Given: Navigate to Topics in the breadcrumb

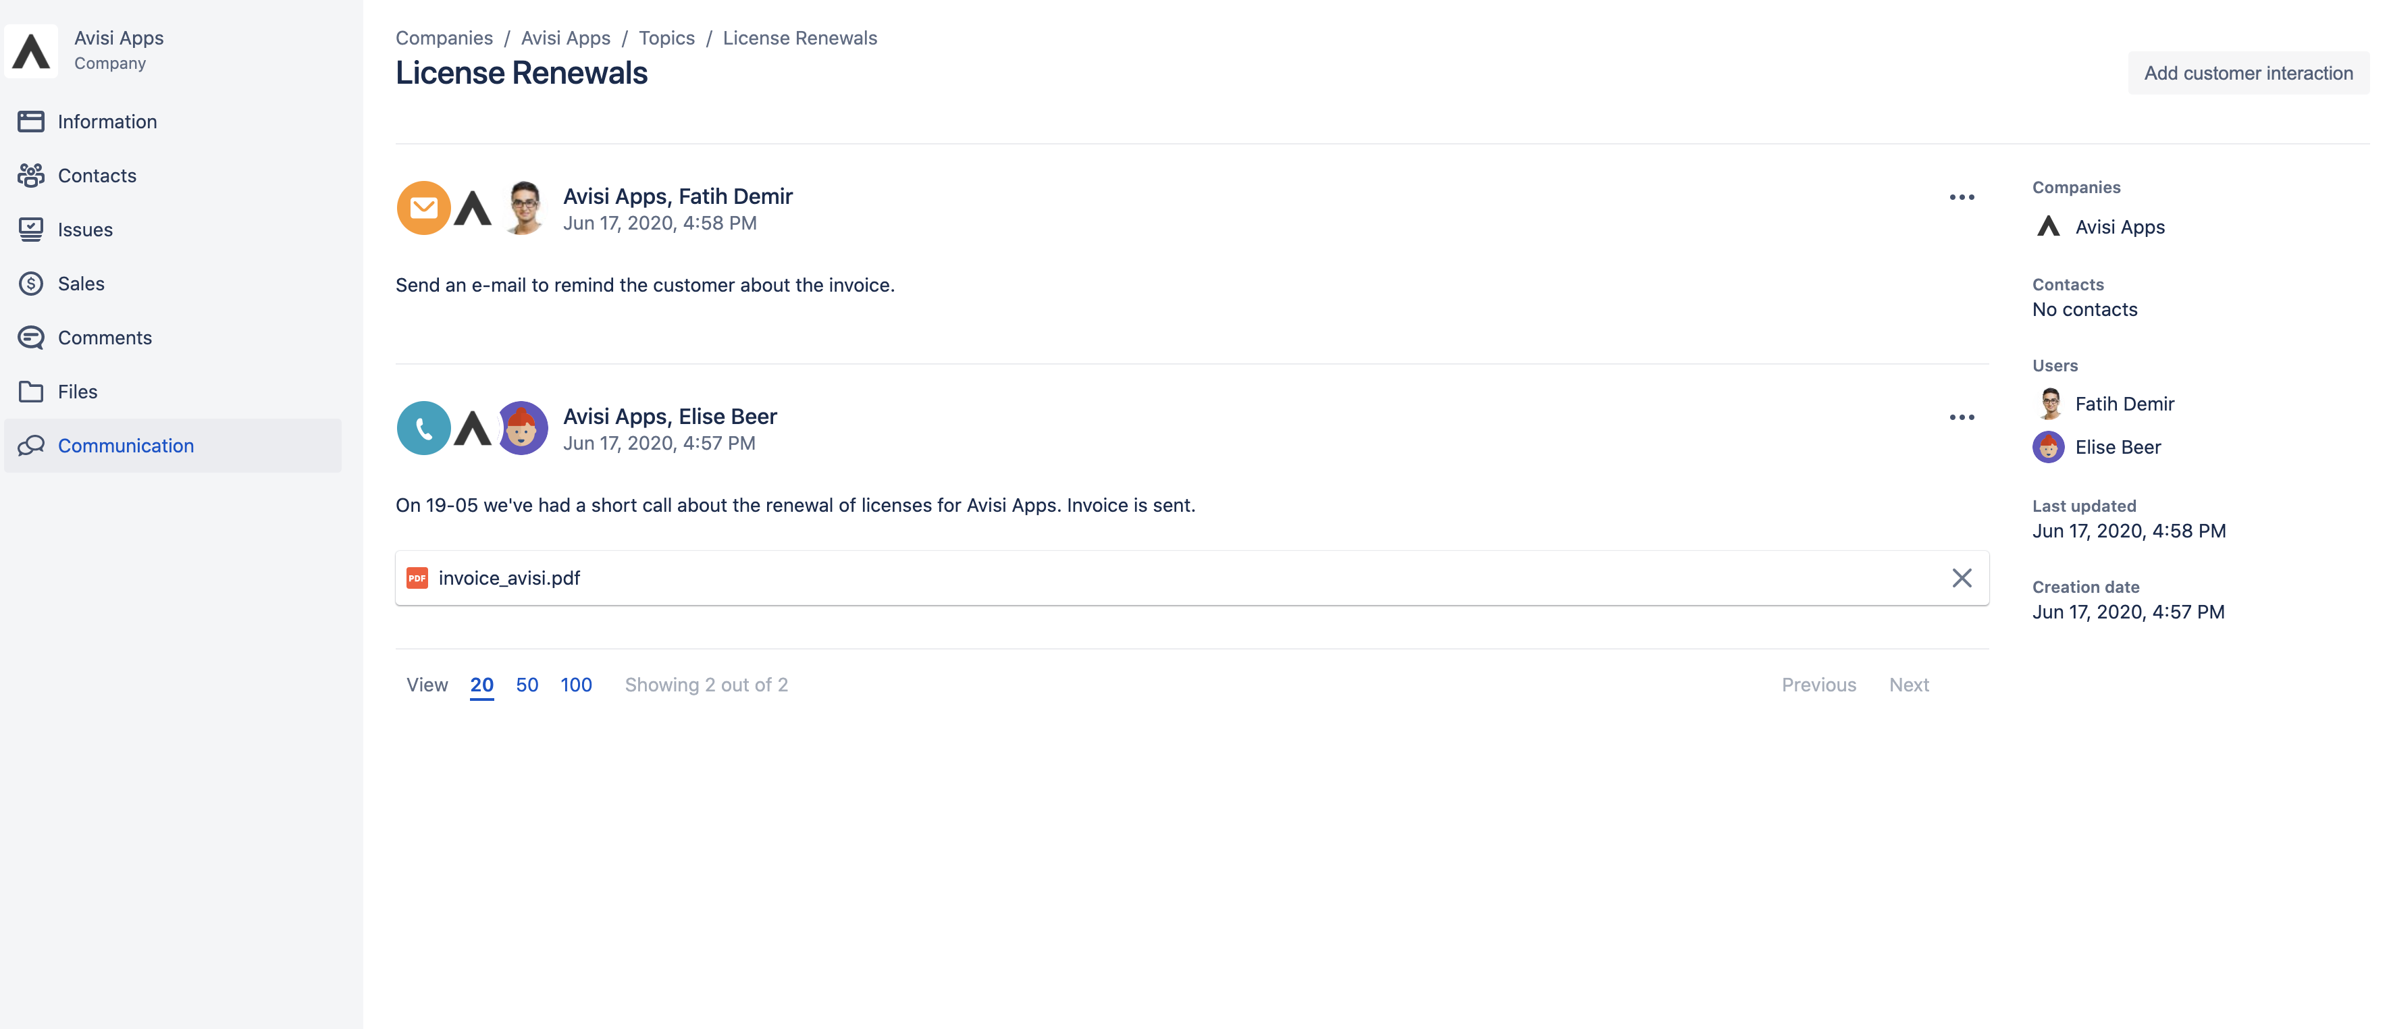Looking at the screenshot, I should click(666, 38).
